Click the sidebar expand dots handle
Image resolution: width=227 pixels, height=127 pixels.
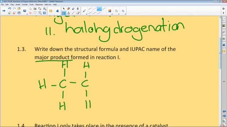[x=224, y=81]
